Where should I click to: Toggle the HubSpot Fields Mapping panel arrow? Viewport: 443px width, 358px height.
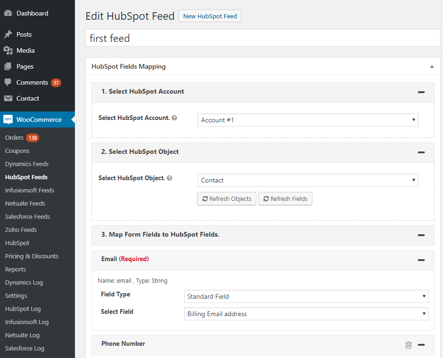click(x=432, y=67)
